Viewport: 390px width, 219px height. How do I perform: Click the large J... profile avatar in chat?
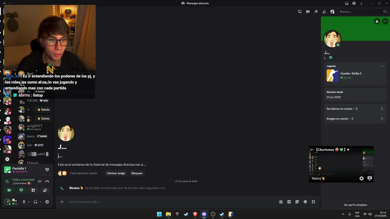66,133
